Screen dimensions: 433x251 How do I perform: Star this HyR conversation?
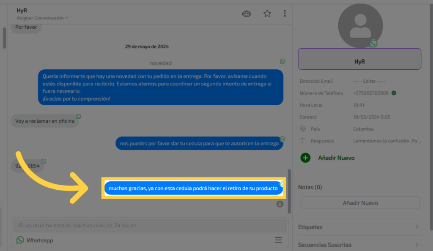[267, 14]
